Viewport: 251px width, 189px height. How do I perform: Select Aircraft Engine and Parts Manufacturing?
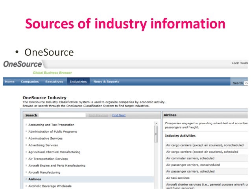[57, 166]
